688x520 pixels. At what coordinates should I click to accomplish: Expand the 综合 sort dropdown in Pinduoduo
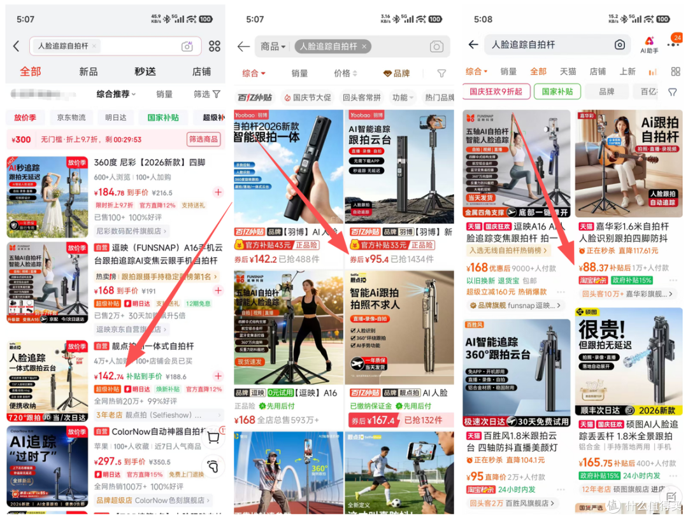[x=254, y=73]
